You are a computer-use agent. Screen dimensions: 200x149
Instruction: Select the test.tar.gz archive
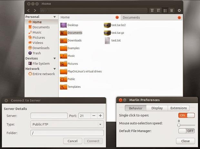pos(114,33)
